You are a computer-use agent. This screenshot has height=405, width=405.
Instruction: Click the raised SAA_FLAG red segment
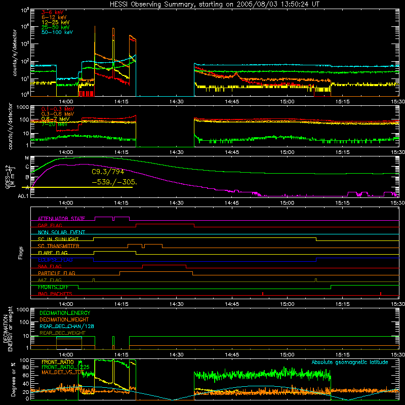[x=164, y=265]
